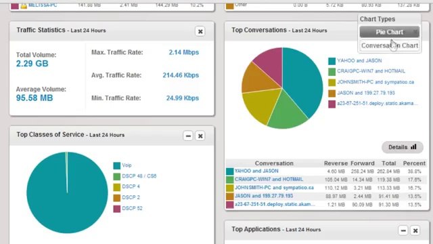Click the 2.29 GB total volume value
Screen dimensions: 433x244
32,63
